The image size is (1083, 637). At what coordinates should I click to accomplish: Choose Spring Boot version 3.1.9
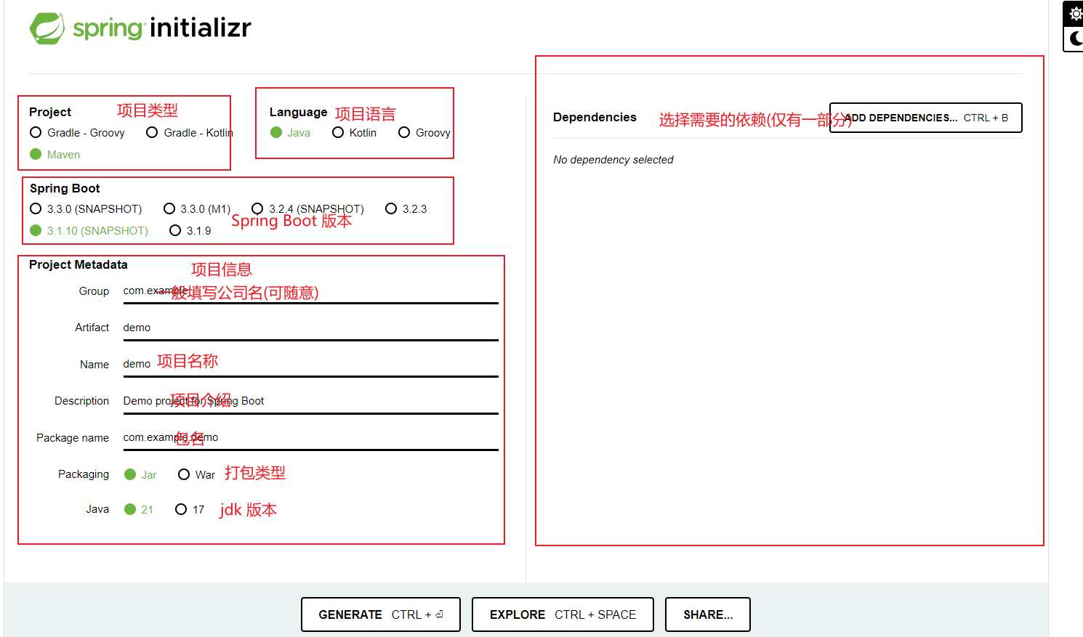175,230
